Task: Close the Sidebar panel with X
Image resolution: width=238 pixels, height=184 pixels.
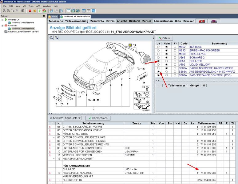Action: tap(44, 16)
